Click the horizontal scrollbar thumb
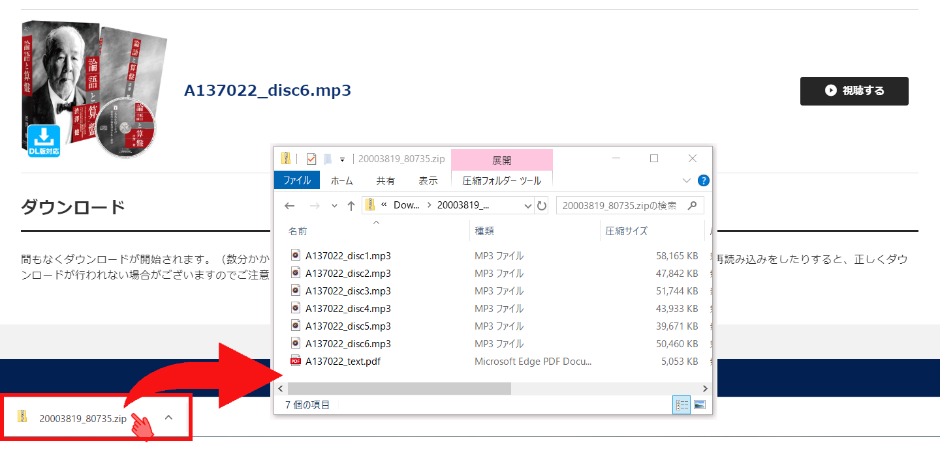Image resolution: width=940 pixels, height=456 pixels. point(399,388)
